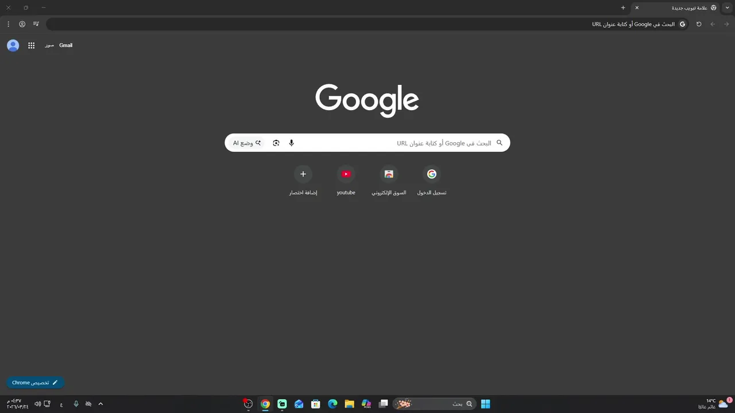Add a shortcut with إضافة اختصار
Viewport: 735px width, 413px height.
pos(303,180)
